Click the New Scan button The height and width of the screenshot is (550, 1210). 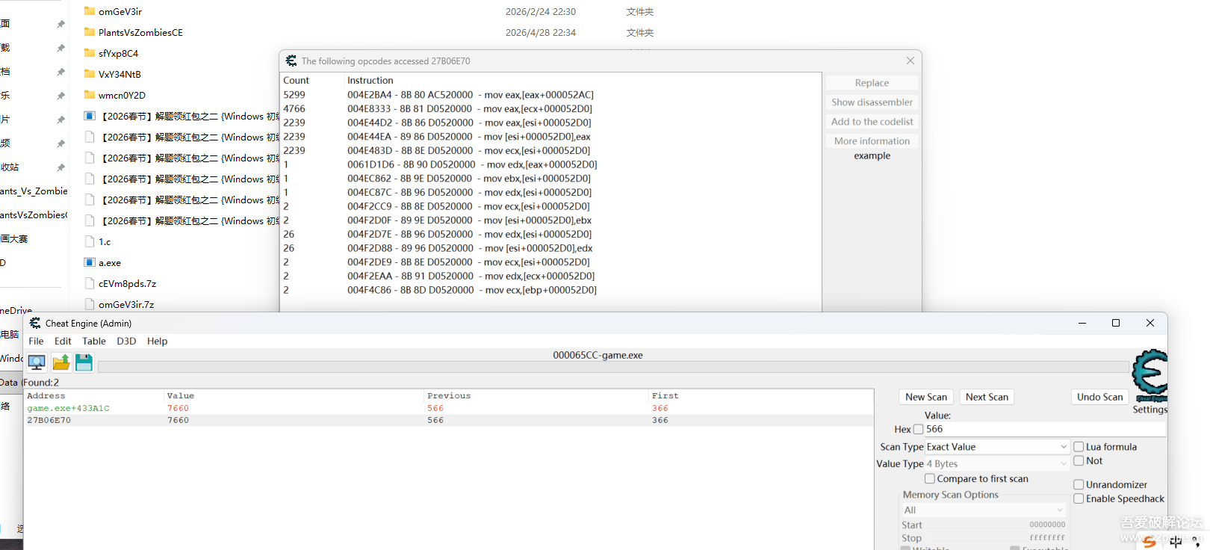[x=926, y=397]
